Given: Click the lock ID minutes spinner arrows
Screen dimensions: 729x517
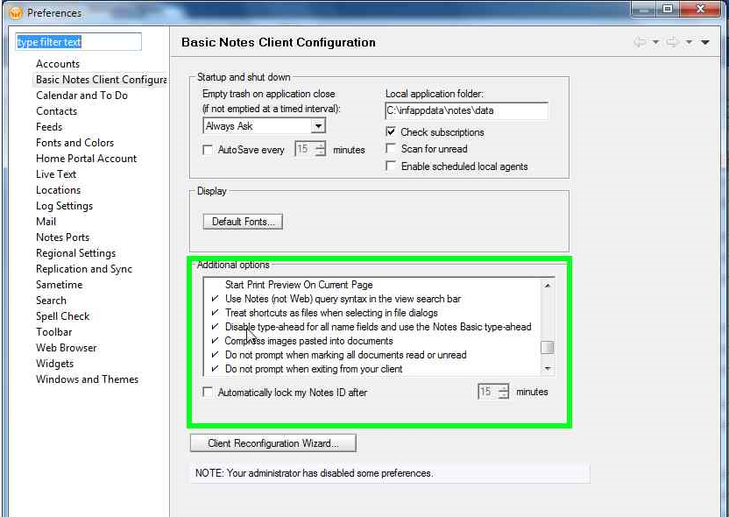Looking at the screenshot, I should pos(504,392).
